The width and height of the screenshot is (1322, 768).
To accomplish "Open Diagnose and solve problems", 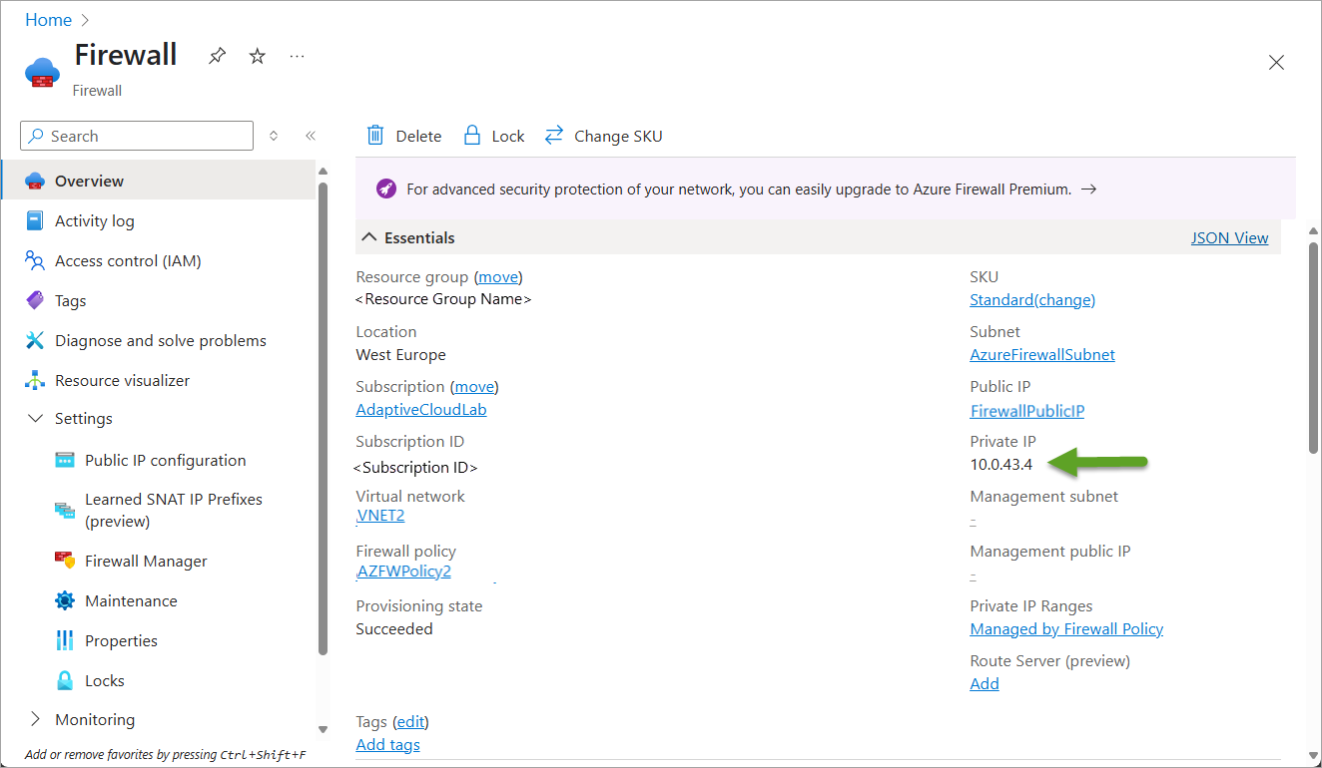I will tap(161, 341).
